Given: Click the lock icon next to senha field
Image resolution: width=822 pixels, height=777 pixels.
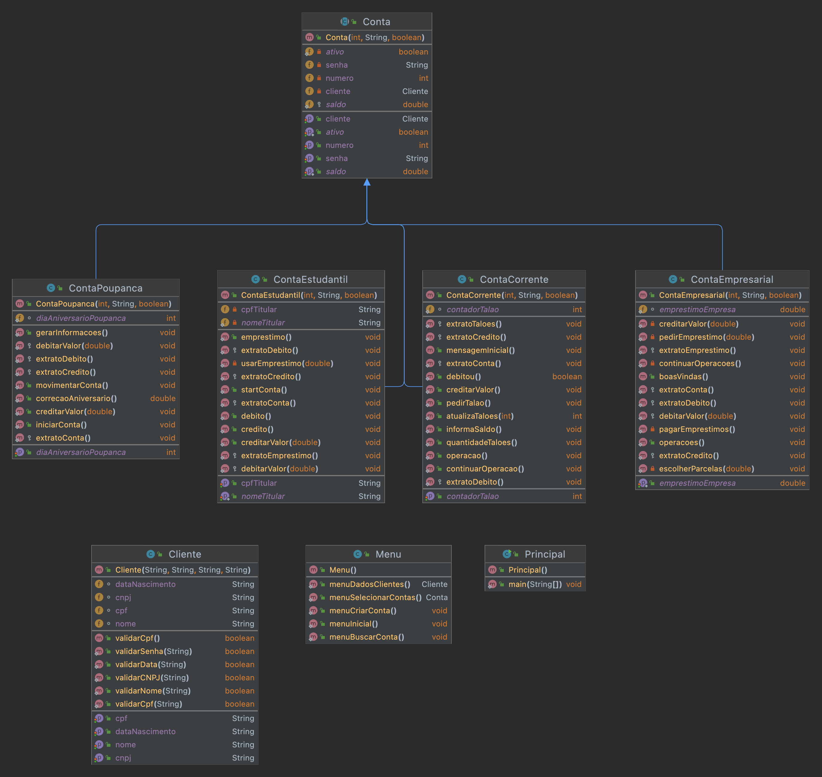Looking at the screenshot, I should coord(319,65).
